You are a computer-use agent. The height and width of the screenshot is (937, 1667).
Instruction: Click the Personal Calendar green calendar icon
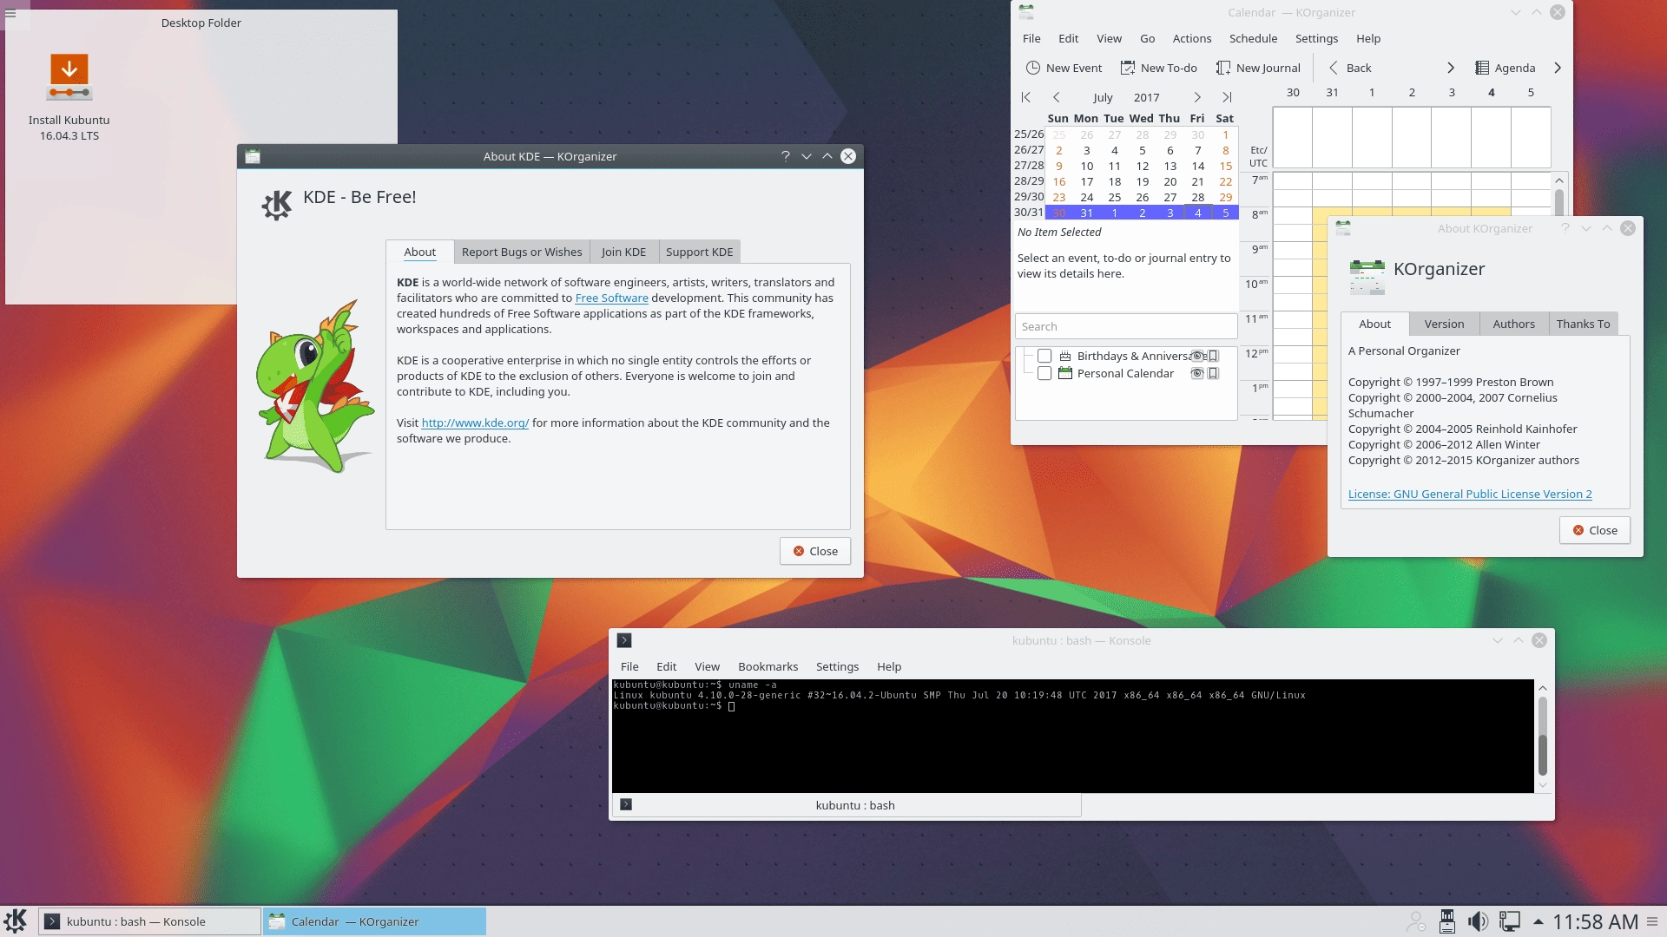[1065, 373]
